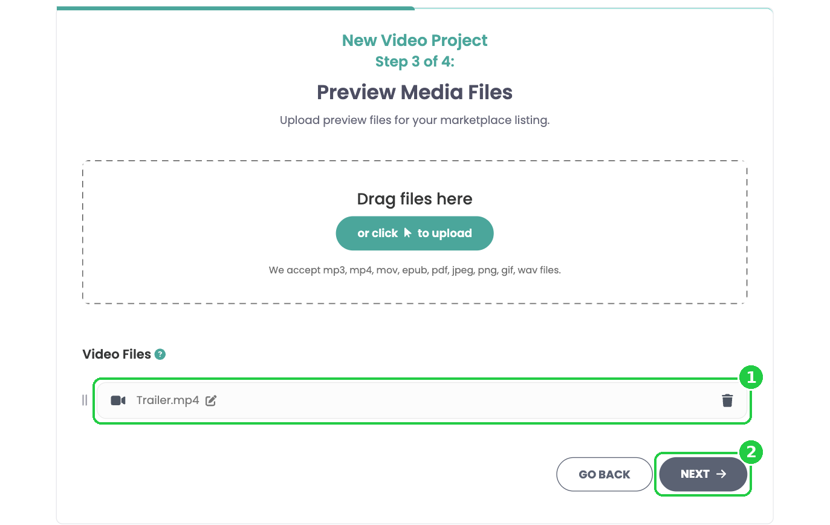Proceed with the NEXT button
This screenshot has height=525, width=830.
click(703, 474)
